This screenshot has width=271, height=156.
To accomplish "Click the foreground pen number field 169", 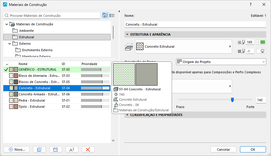I will (x=250, y=42).
